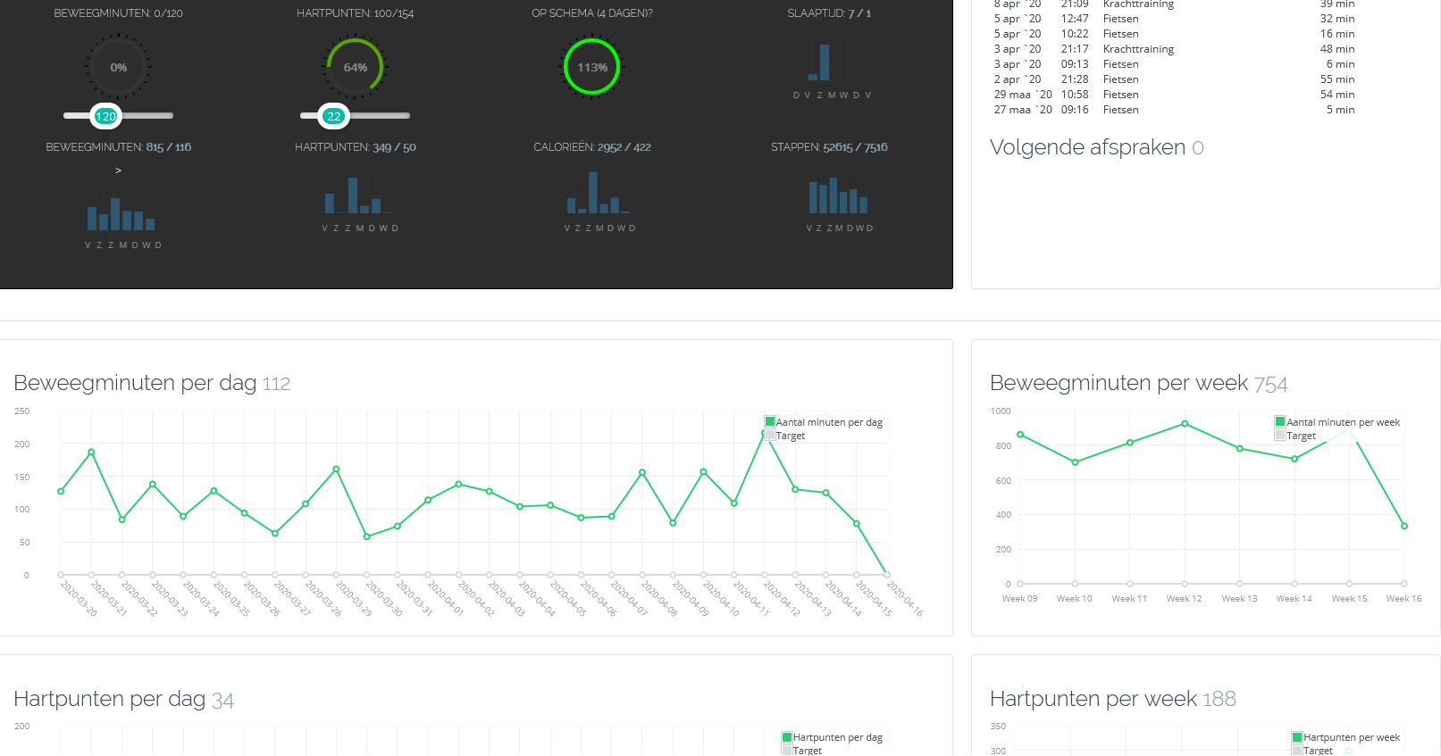Image resolution: width=1441 pixels, height=756 pixels.
Task: Click the 'Hartpunten per dag 34' heading
Action: pos(123,699)
